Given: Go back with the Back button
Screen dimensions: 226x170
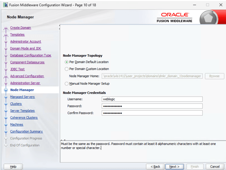Looking at the screenshot, I should pos(155,166).
